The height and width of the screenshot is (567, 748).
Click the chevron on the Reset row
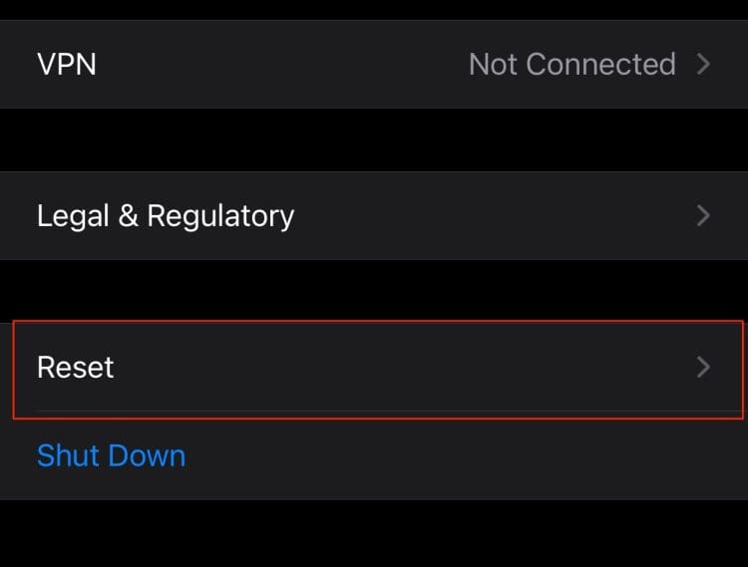point(703,368)
